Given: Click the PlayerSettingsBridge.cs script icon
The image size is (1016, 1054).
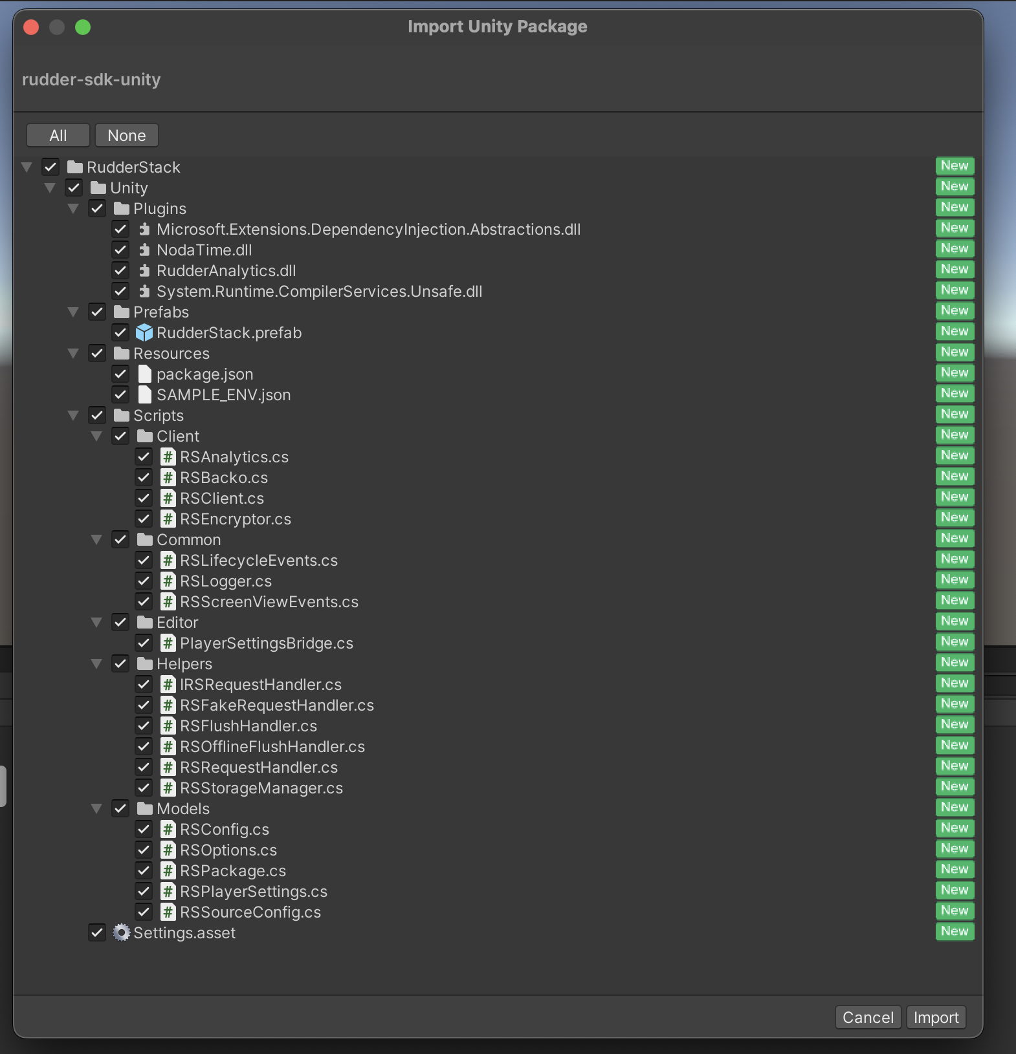Looking at the screenshot, I should (x=168, y=643).
